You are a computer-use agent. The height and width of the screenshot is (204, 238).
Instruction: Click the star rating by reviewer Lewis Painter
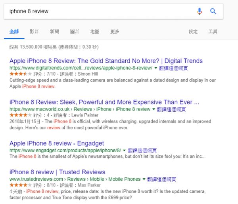(x=21, y=115)
